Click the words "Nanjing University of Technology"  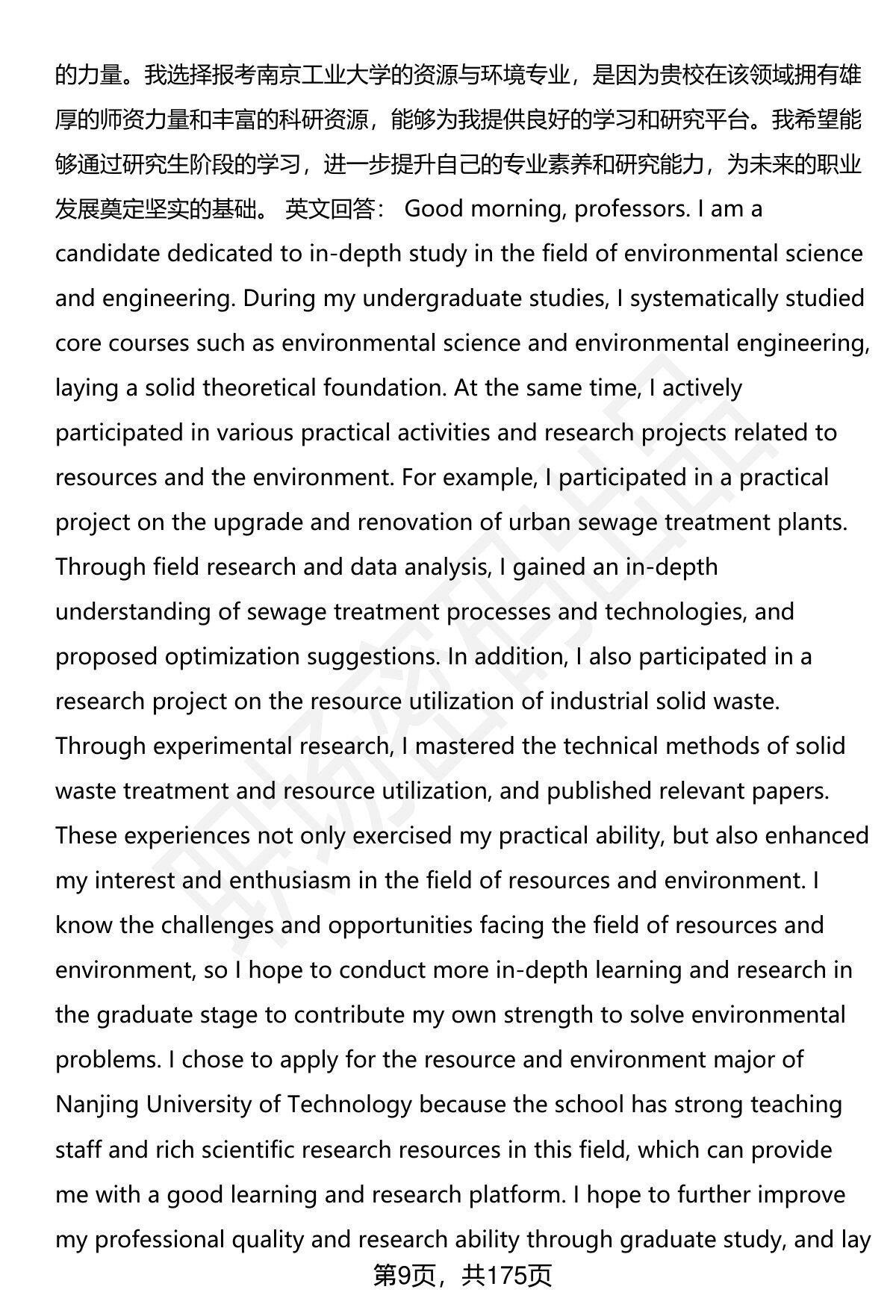[x=234, y=1105]
